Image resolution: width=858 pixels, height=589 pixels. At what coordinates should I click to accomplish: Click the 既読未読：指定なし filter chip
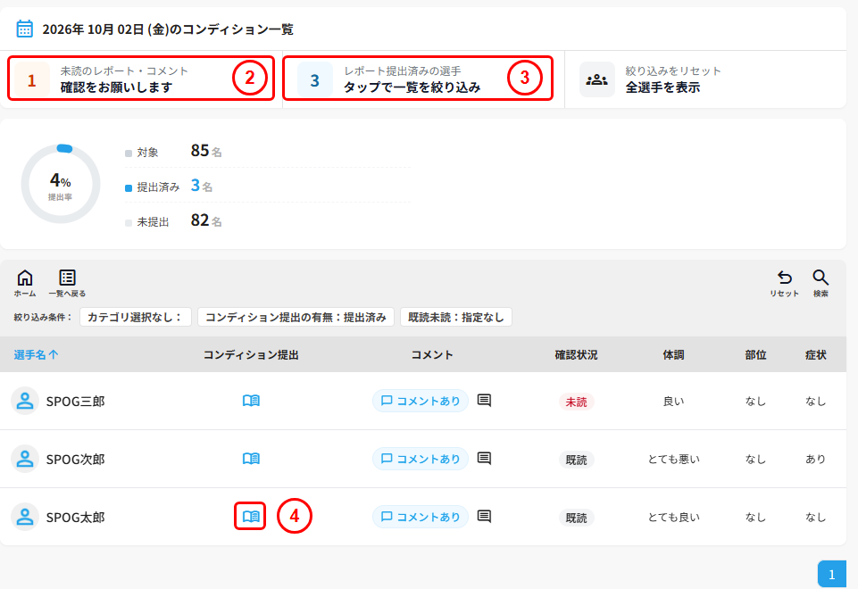pyautogui.click(x=456, y=317)
